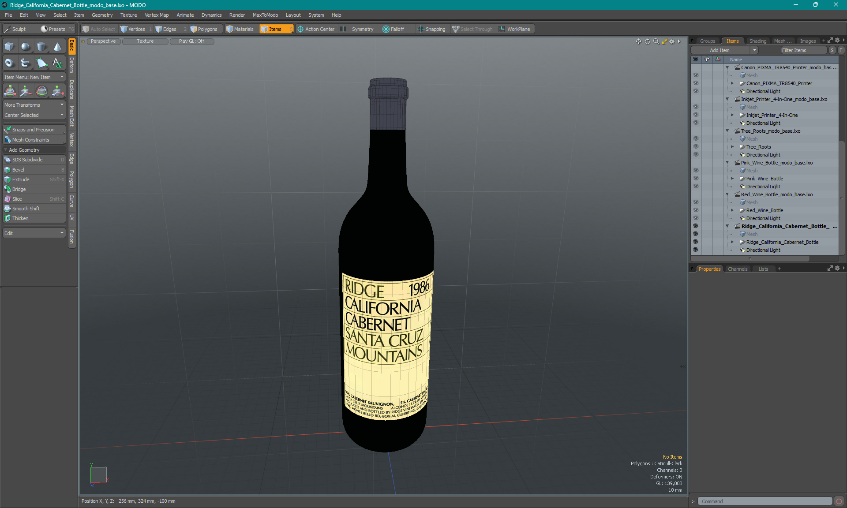Toggle visibility of Red_Wine_Bottle item
The image size is (847, 508).
point(696,210)
